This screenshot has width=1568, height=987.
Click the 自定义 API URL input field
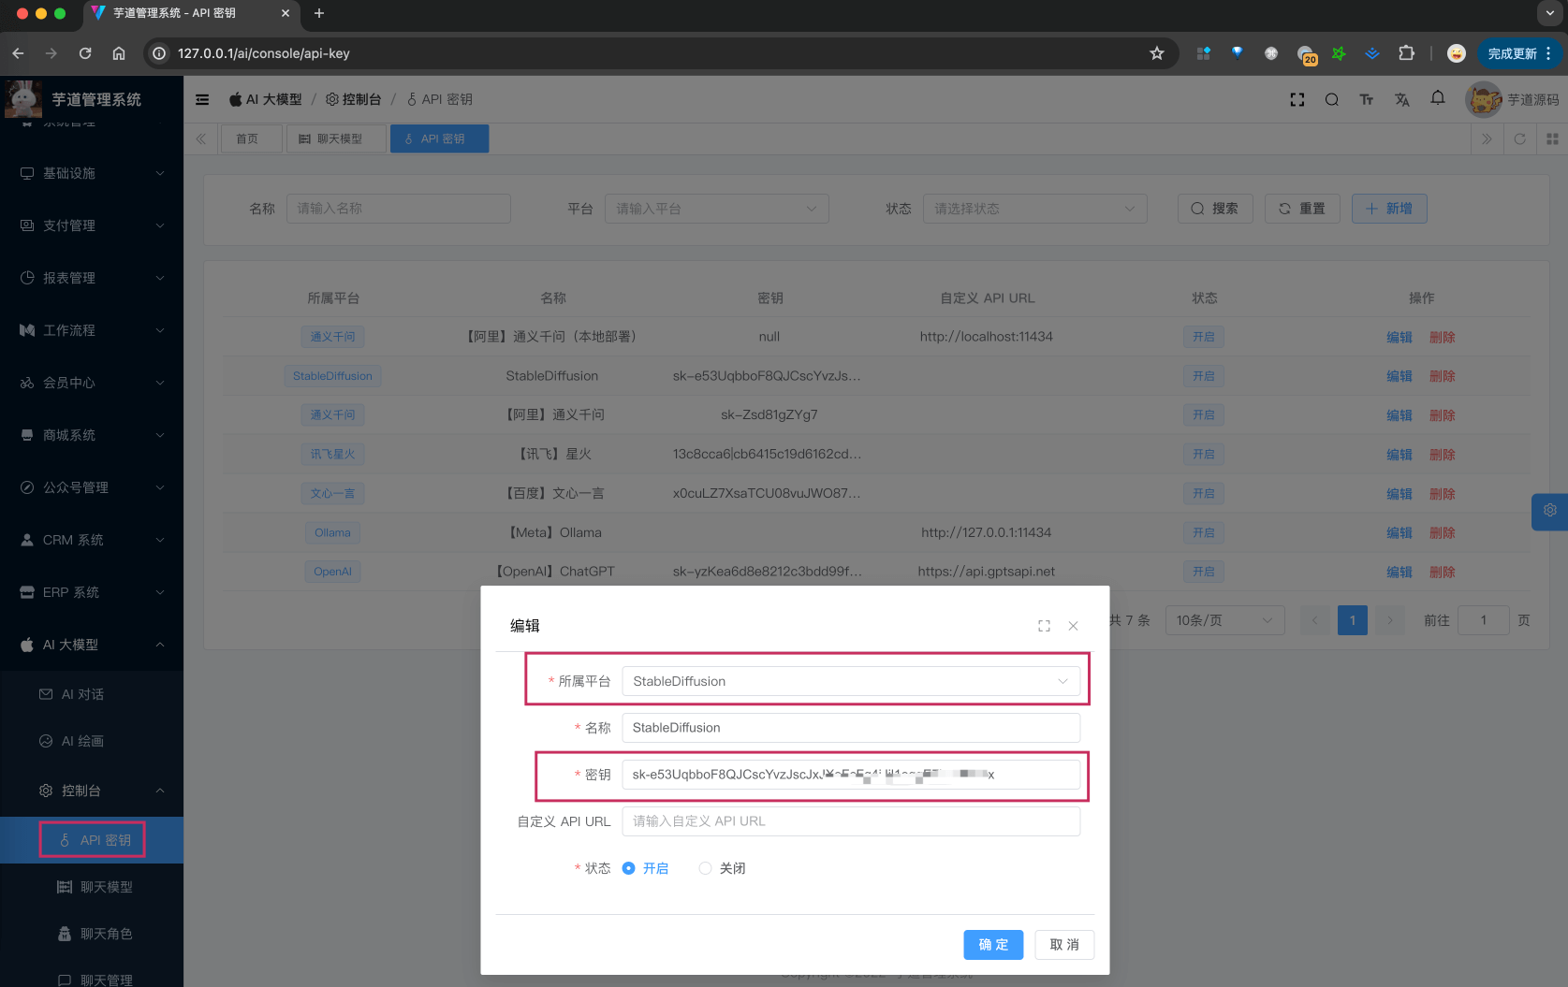851,820
